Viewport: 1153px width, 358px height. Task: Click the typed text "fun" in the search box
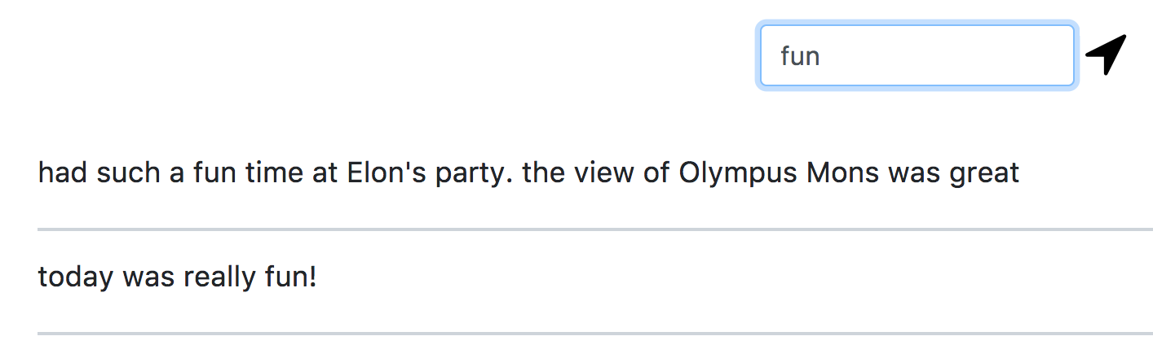pyautogui.click(x=799, y=56)
